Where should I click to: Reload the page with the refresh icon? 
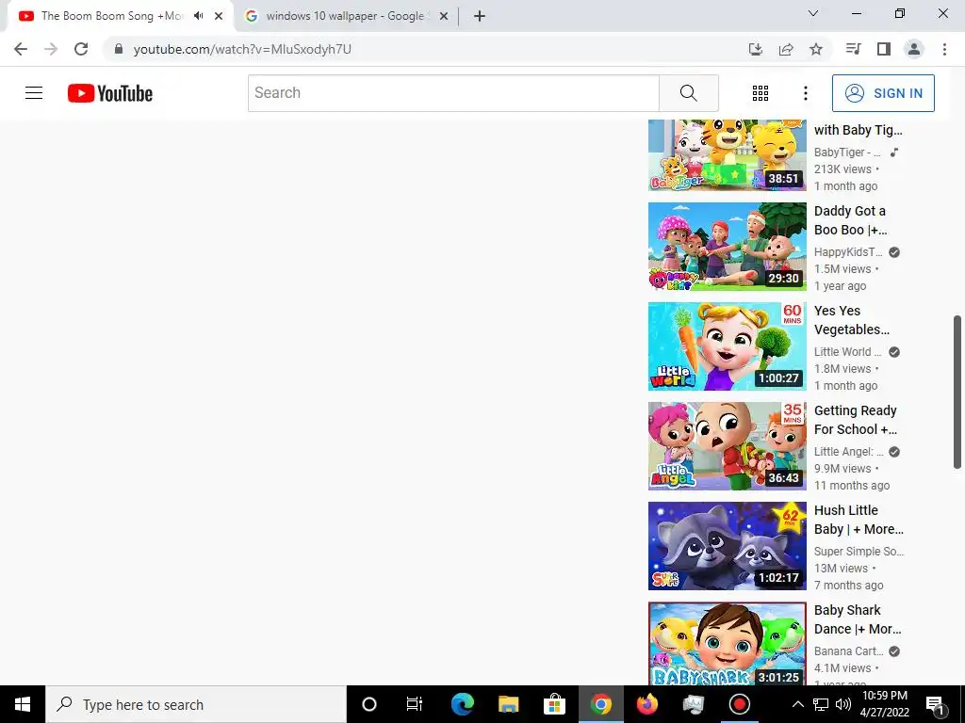point(81,49)
